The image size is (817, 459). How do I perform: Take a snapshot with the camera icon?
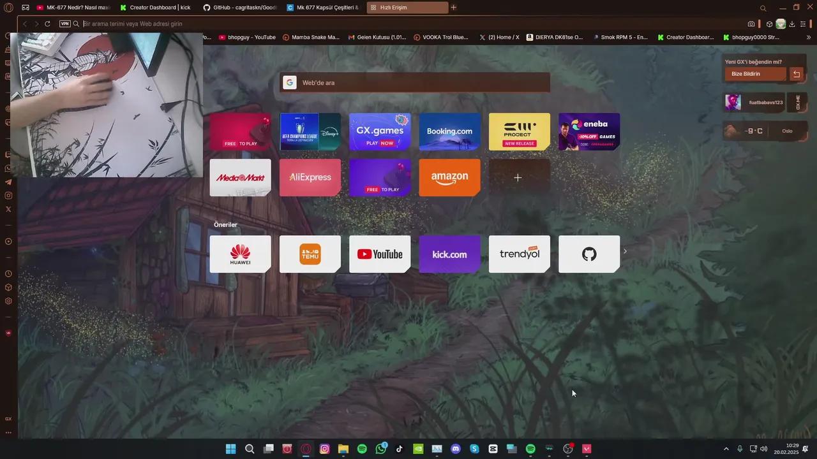pyautogui.click(x=751, y=24)
